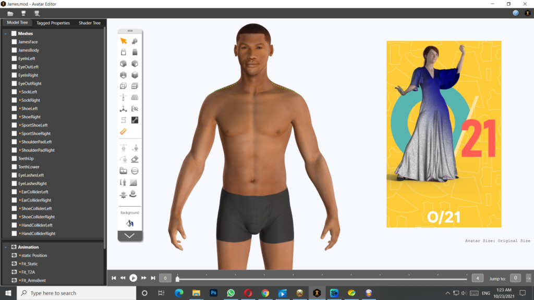Screen dimensions: 534x300
Task: Select the orange arrow selection tool
Action: tap(124, 41)
